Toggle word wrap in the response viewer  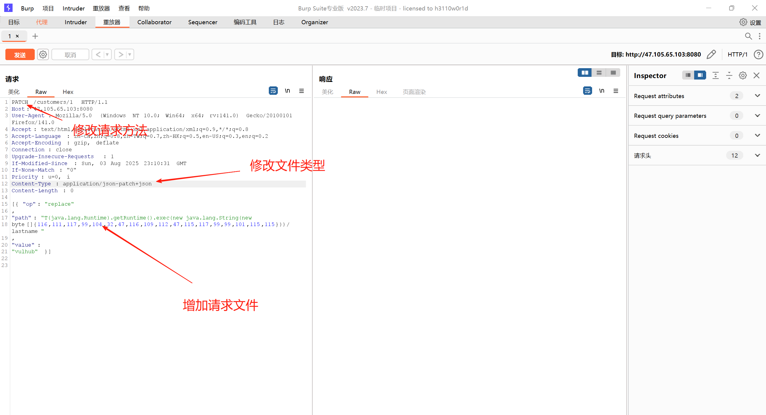(x=587, y=91)
